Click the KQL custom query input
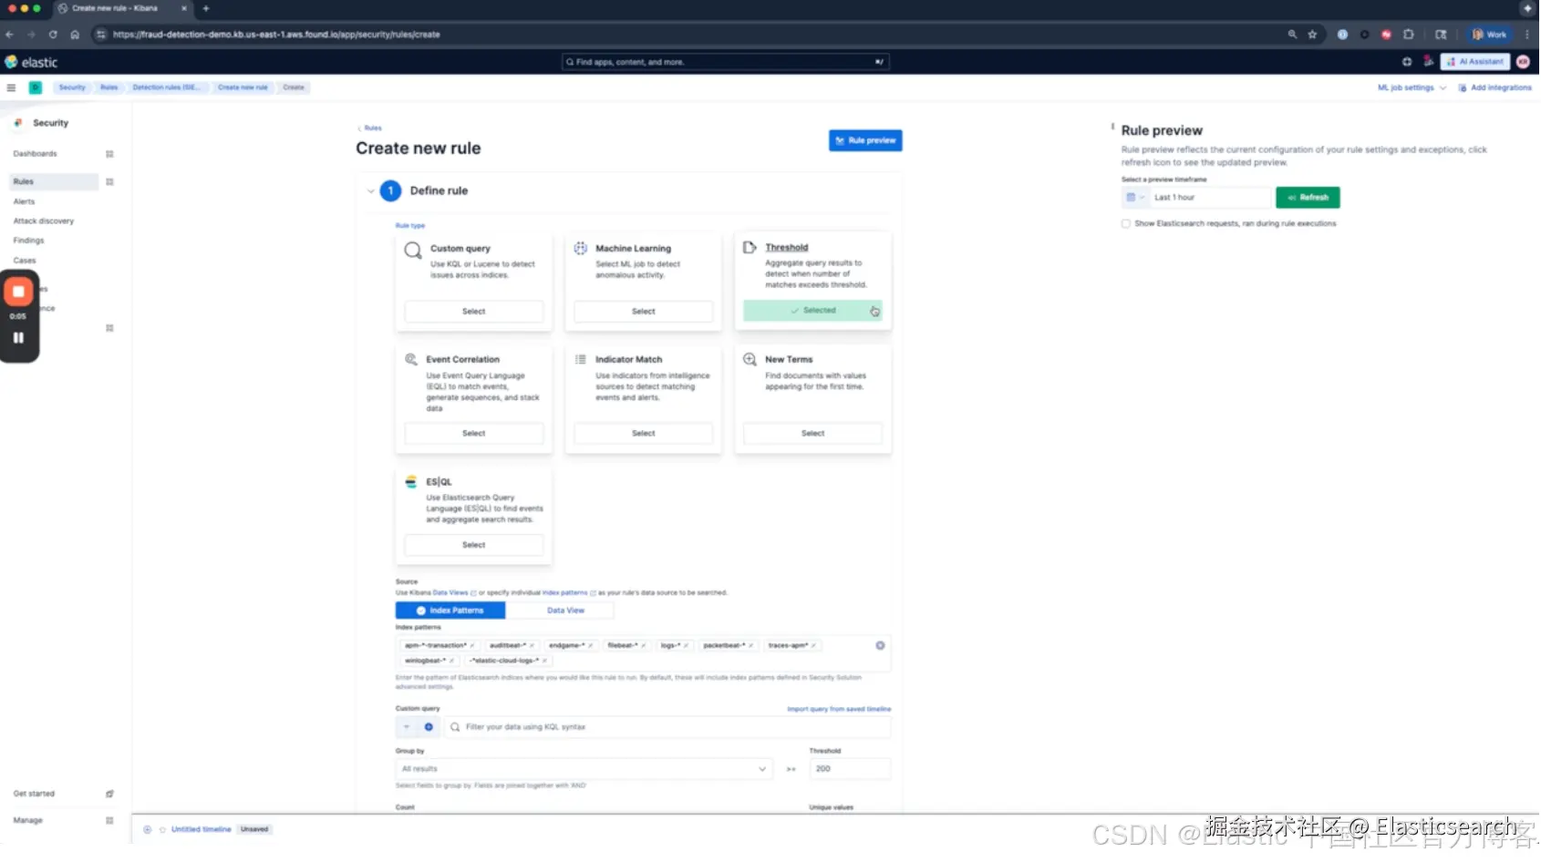The image size is (1541, 862). click(x=667, y=727)
